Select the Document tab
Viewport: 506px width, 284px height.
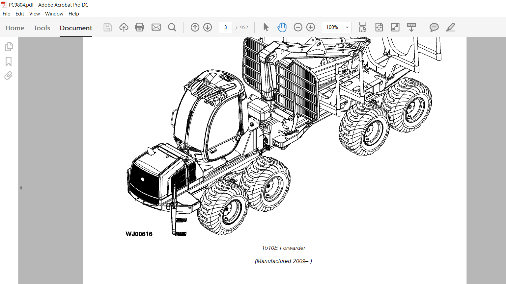(76, 28)
